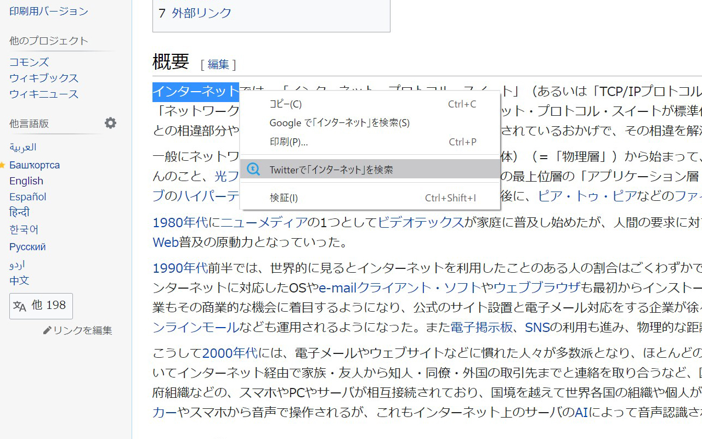The image size is (702, 439).
Task: Open the クライアント・ソフト link
Action: 419,288
